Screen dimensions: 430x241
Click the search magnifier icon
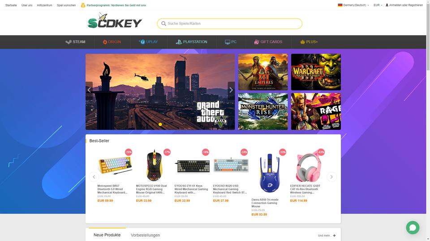click(163, 24)
